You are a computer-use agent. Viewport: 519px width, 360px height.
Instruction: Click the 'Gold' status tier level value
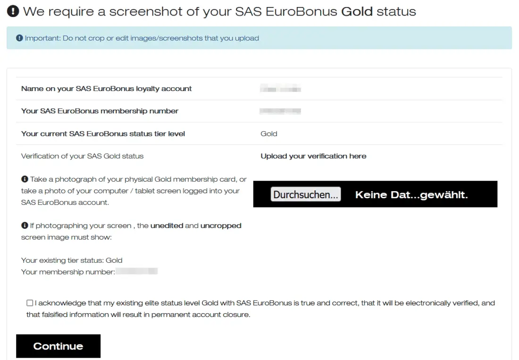(x=269, y=134)
